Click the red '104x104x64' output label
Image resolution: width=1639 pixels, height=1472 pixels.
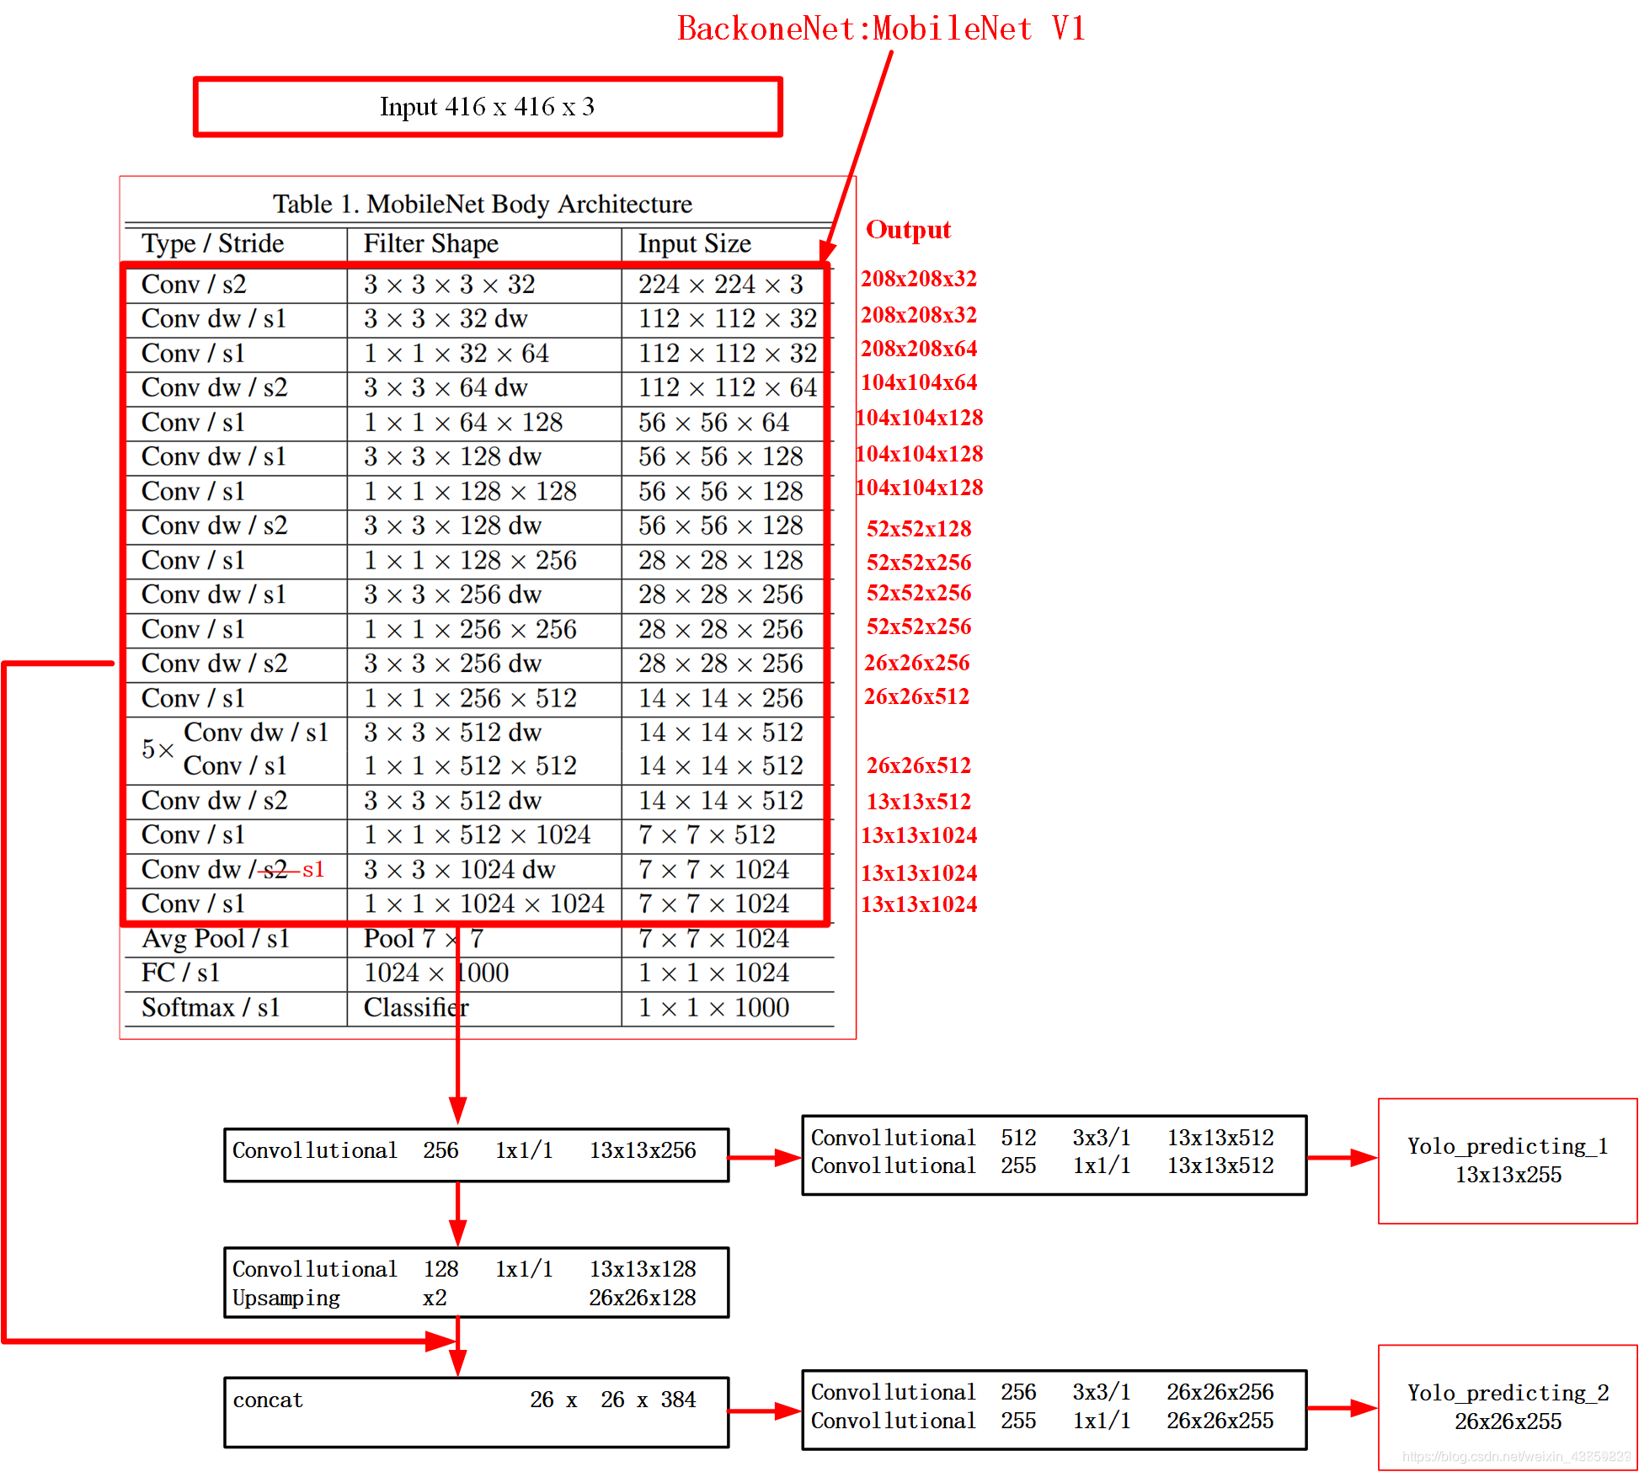(919, 381)
